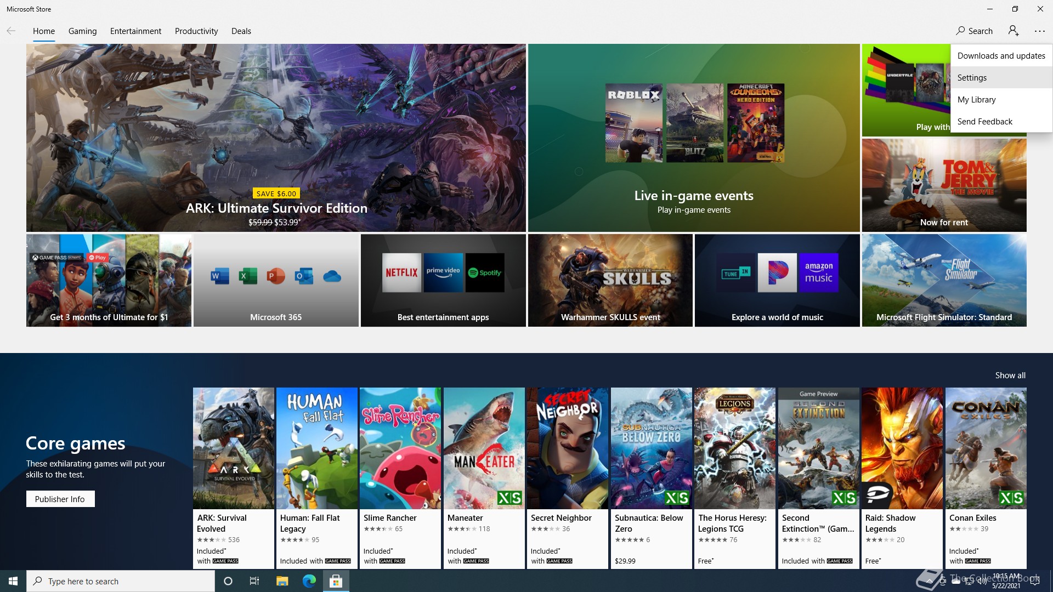Click the Minecraft Dungeons Hero Edition icon
Viewport: 1053px width, 592px height.
pyautogui.click(x=756, y=123)
